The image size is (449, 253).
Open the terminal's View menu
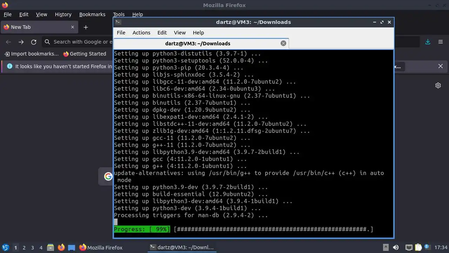pyautogui.click(x=180, y=33)
